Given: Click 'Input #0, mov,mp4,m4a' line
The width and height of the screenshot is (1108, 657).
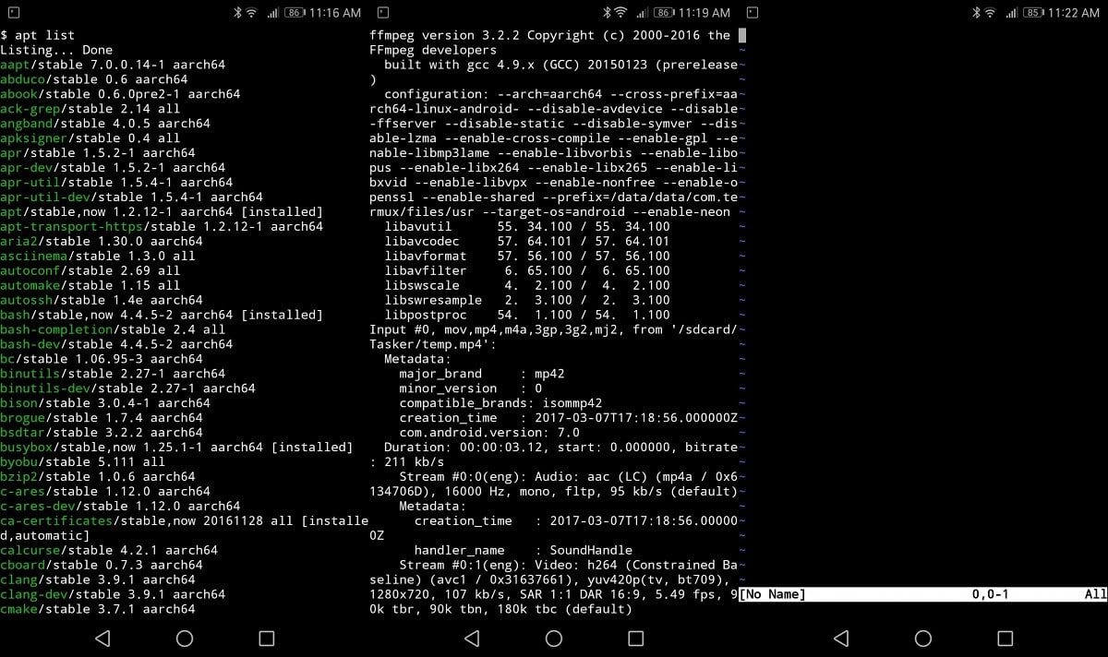Looking at the screenshot, I should click(554, 329).
